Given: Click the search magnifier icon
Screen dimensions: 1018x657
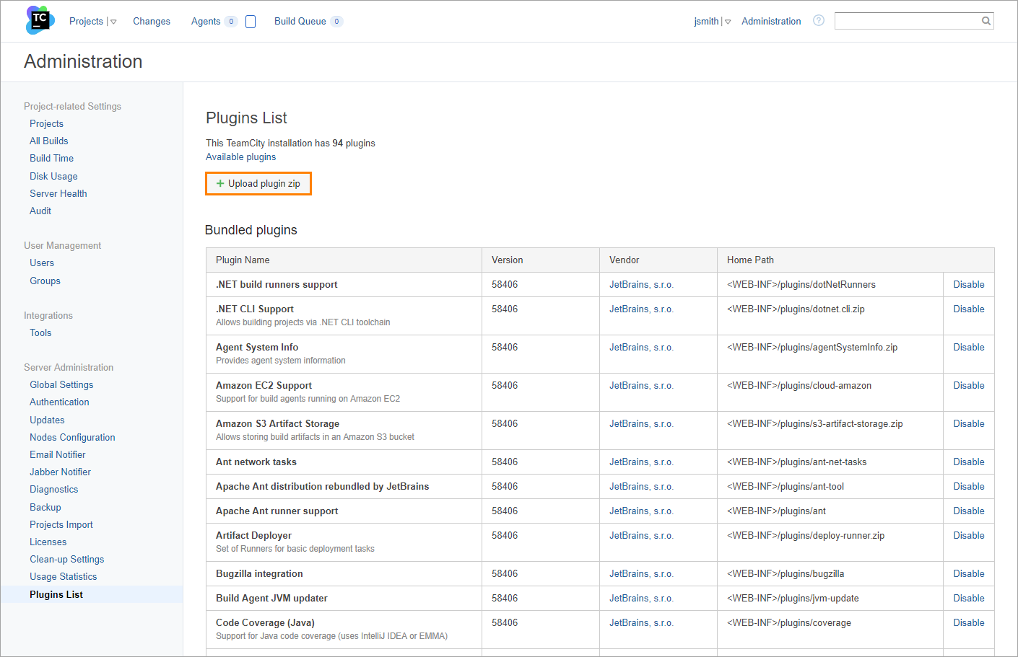Looking at the screenshot, I should point(986,20).
